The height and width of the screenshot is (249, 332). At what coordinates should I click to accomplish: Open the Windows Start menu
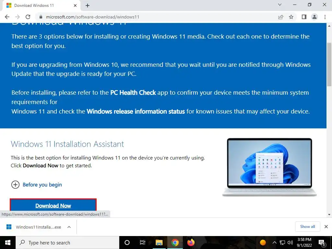click(x=8, y=243)
